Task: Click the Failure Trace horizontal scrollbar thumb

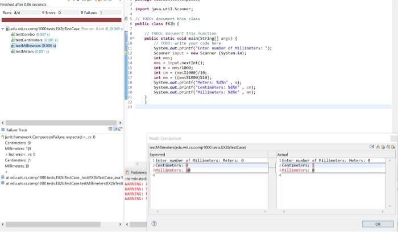Action: coord(53,225)
